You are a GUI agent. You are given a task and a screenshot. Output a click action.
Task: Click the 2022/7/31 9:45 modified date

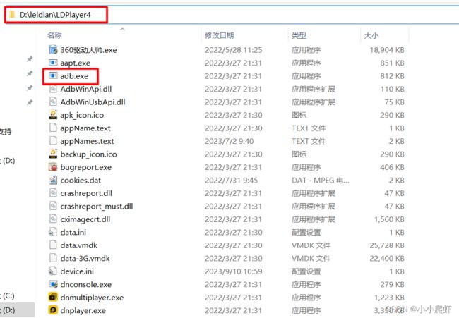[x=231, y=181]
